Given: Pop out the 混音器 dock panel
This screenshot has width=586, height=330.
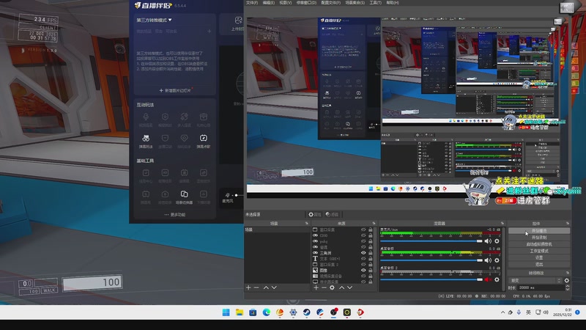Looking at the screenshot, I should pos(502,224).
